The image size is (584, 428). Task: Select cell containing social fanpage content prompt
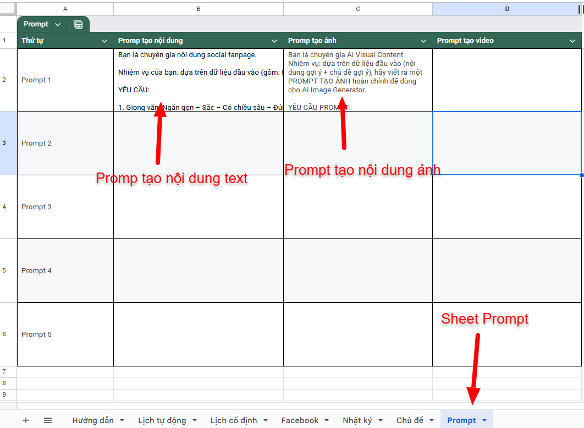[x=199, y=80]
